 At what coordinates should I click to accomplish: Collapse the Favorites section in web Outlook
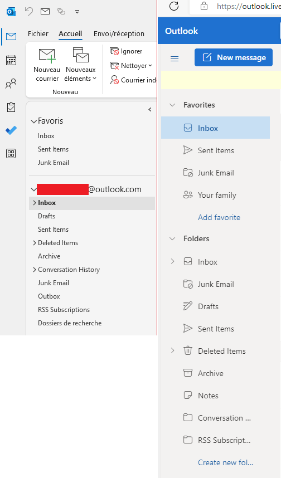[x=172, y=105]
